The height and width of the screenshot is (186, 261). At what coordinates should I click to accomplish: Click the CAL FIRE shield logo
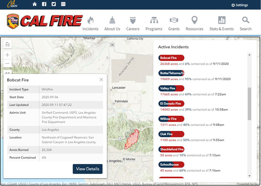coord(13,21)
